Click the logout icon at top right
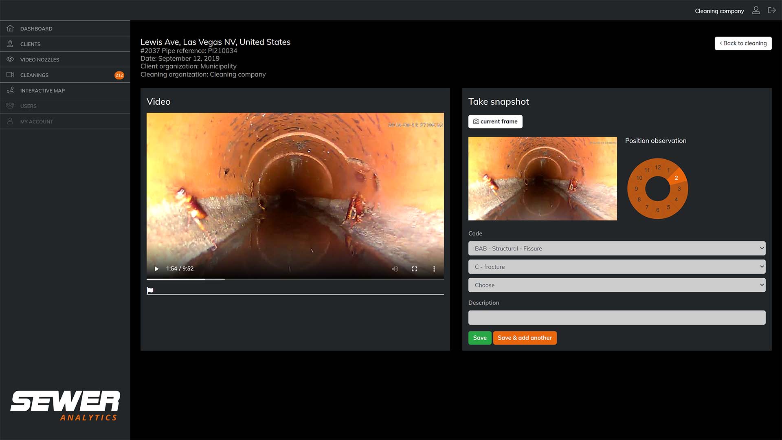The width and height of the screenshot is (782, 440). tap(772, 11)
